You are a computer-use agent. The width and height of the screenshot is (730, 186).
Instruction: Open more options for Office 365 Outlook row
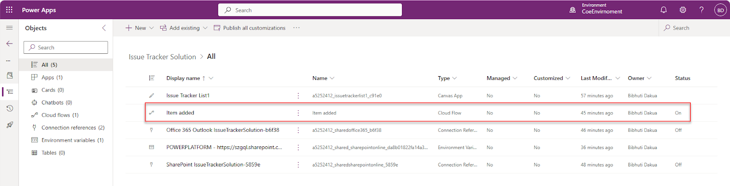pyautogui.click(x=298, y=130)
